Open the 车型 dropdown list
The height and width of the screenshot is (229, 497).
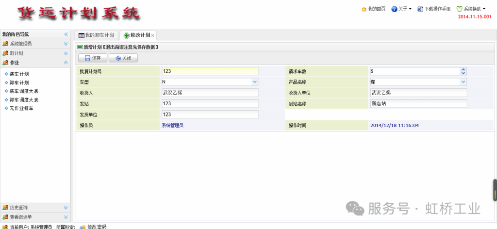click(255, 82)
